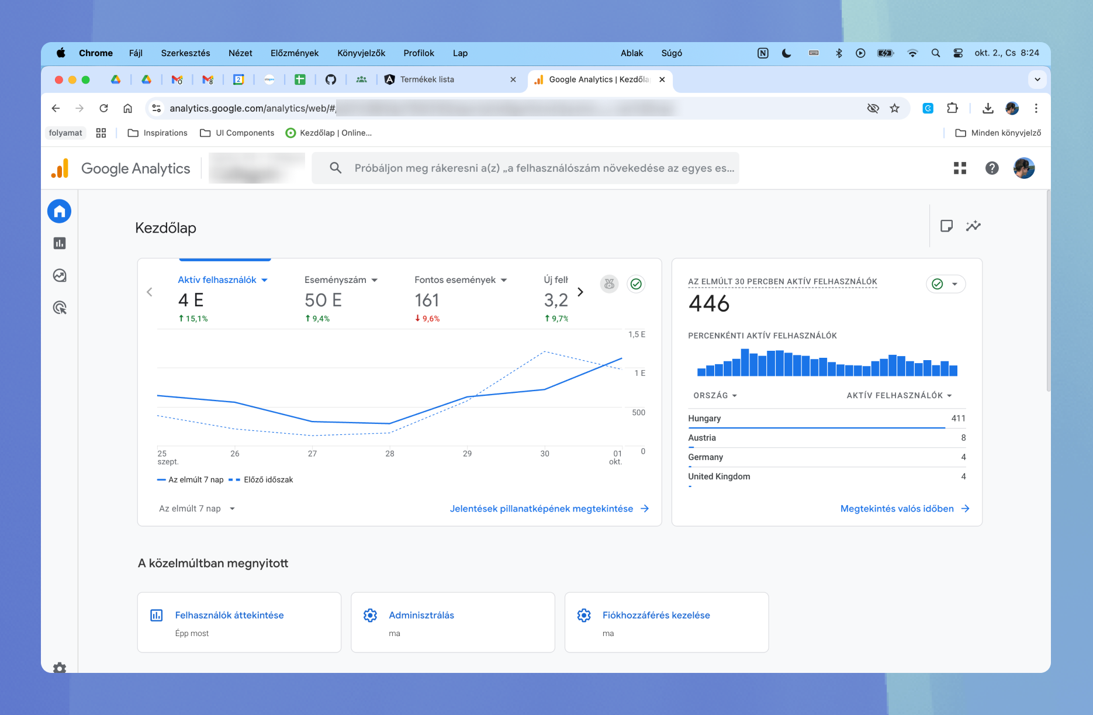Toggle the bookmarks visibility eye icon in Chrome
This screenshot has width=1093, height=715.
(x=873, y=108)
